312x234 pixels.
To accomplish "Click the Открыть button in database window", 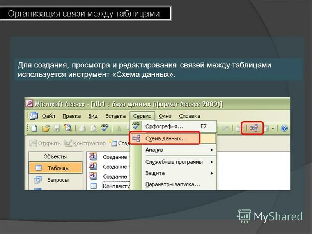I will point(45,143).
